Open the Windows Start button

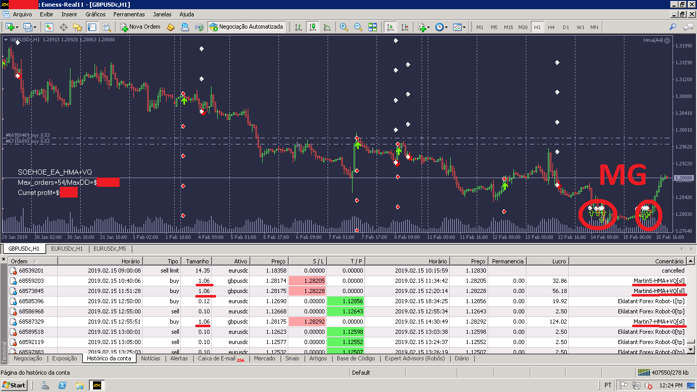14,385
